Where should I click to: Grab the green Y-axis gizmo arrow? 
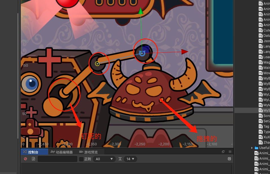point(141,11)
